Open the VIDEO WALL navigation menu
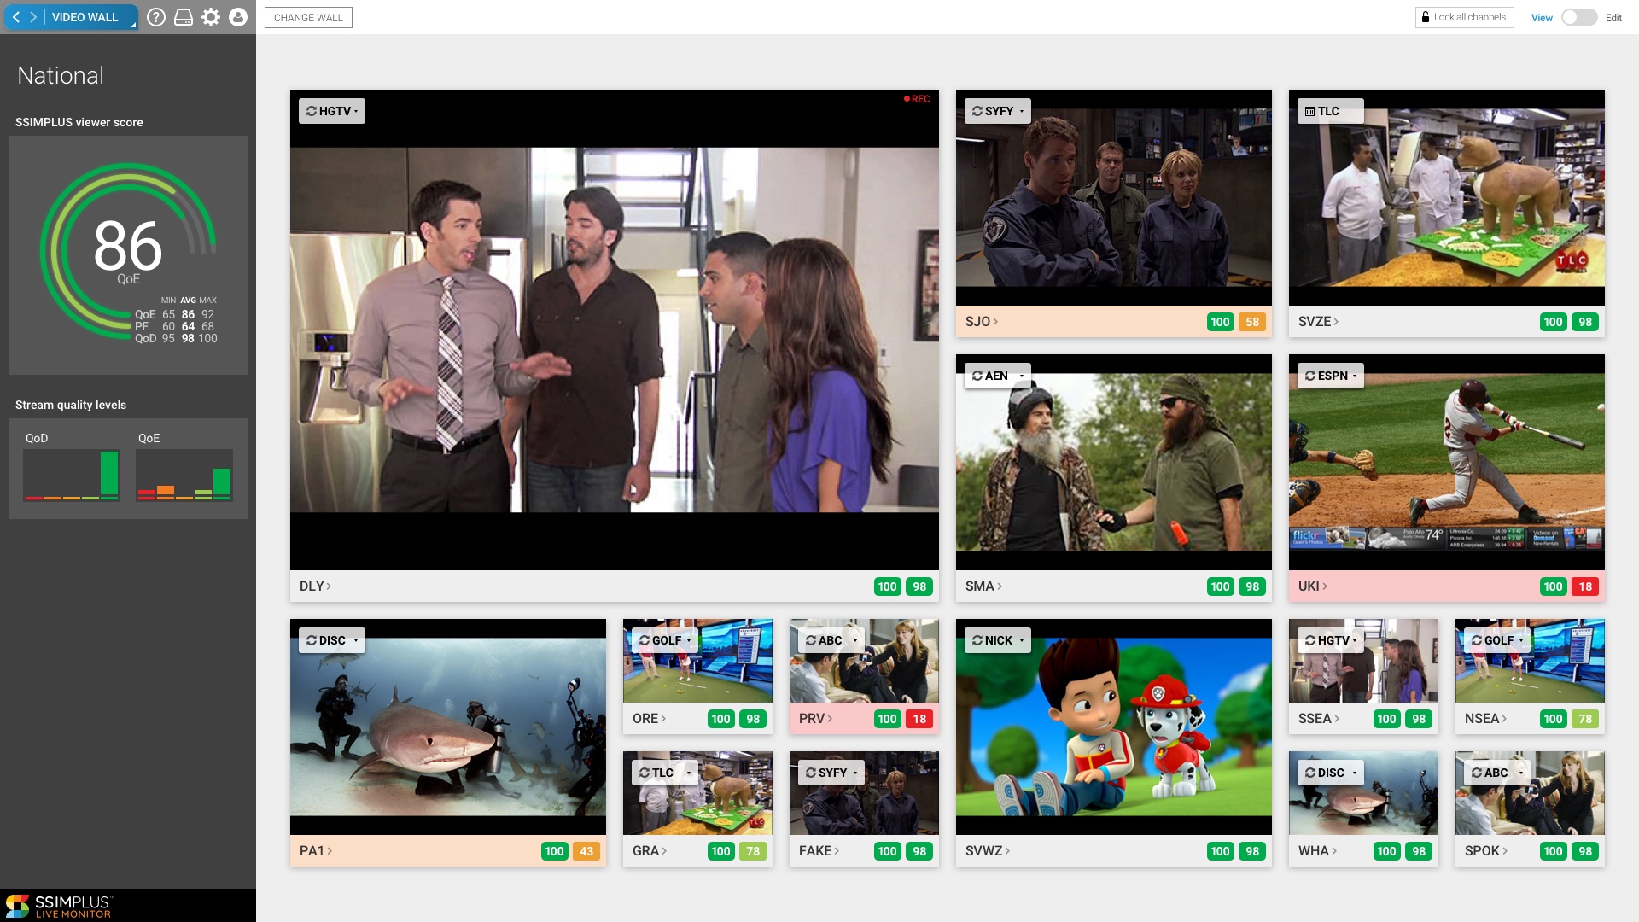This screenshot has width=1639, height=922. [85, 17]
